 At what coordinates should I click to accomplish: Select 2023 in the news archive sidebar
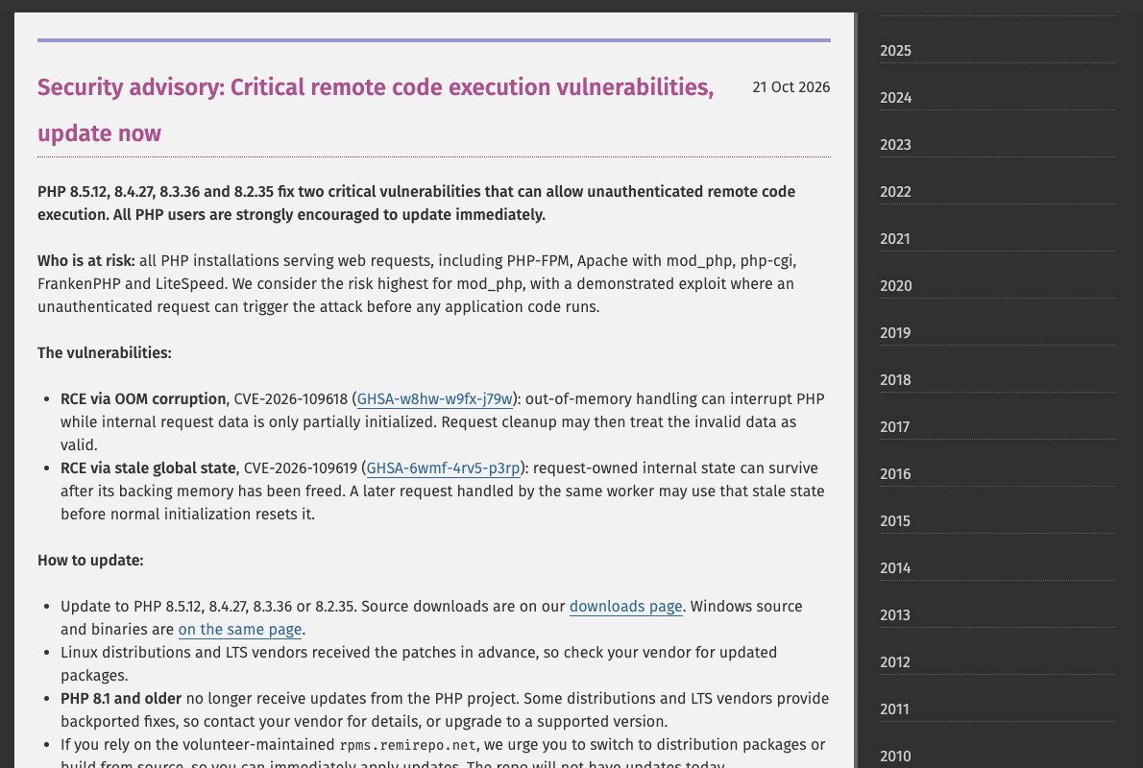pyautogui.click(x=896, y=145)
